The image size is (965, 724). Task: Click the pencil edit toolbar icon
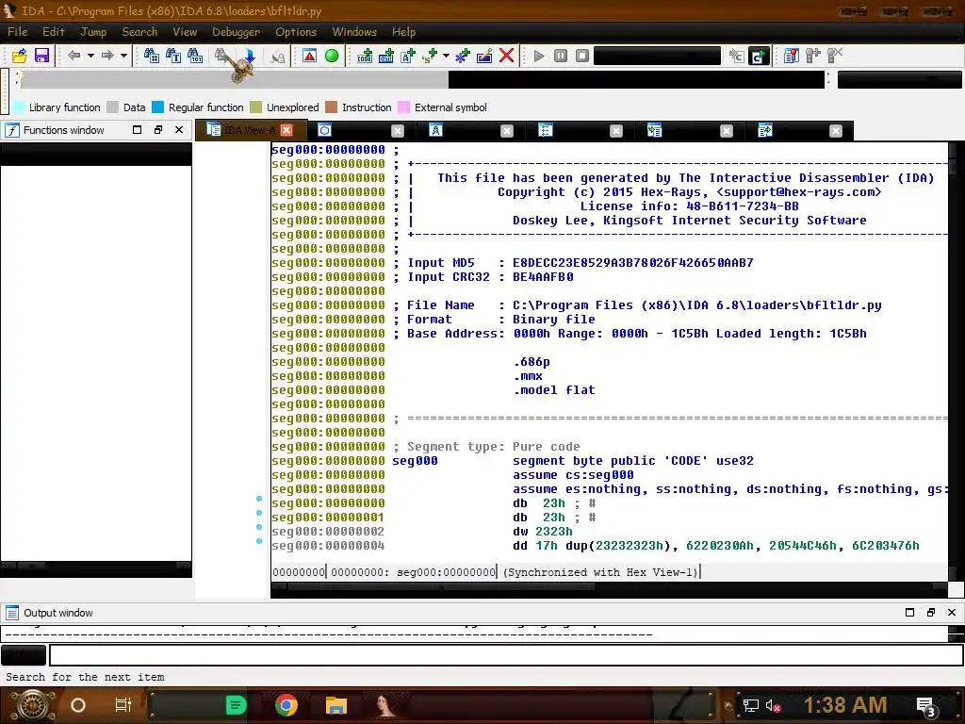[484, 56]
